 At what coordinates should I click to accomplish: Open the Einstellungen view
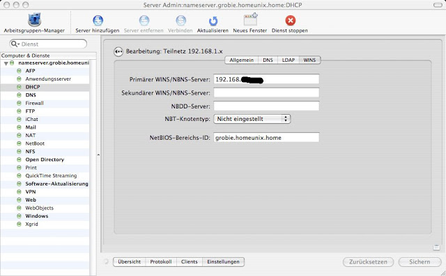click(x=223, y=262)
